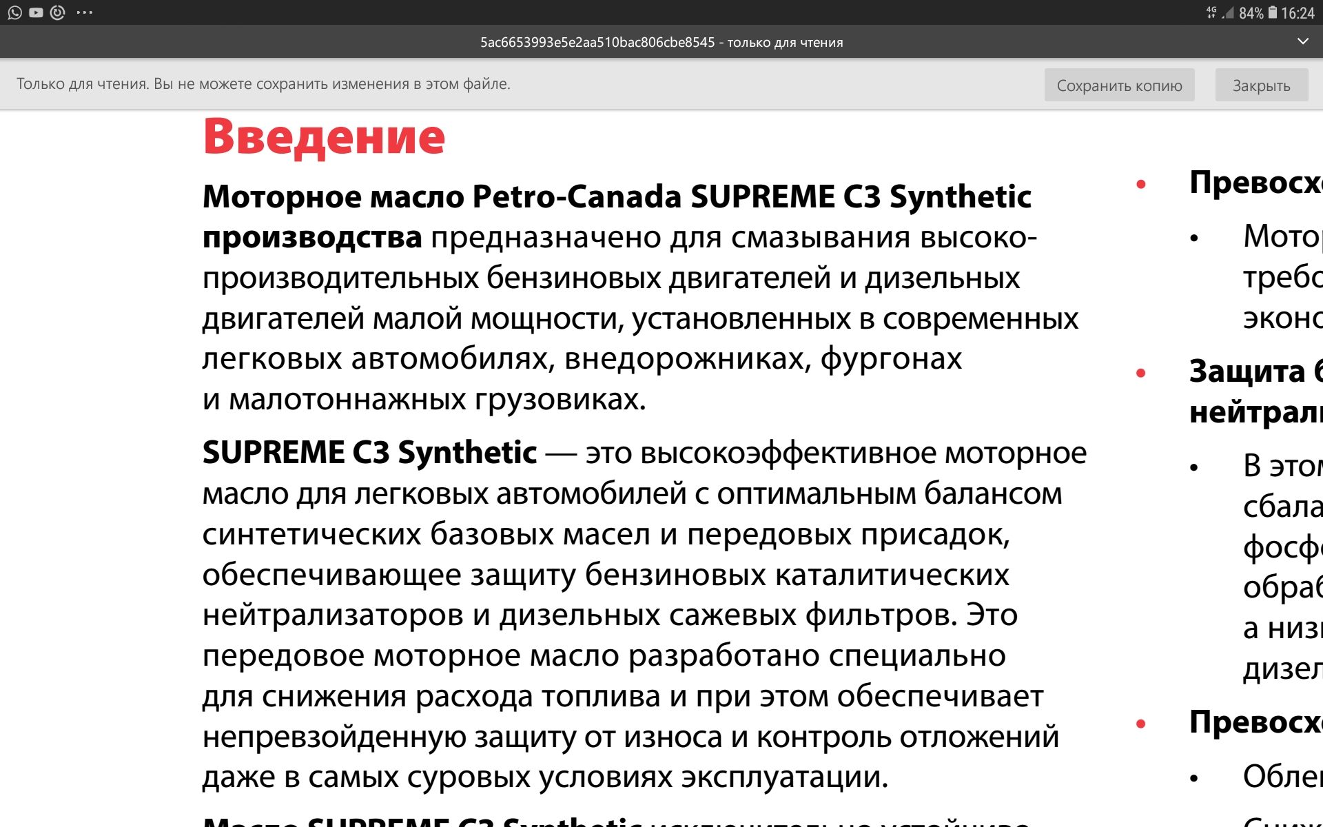The width and height of the screenshot is (1323, 827).
Task: Tap the bold word производства
Action: (312, 238)
